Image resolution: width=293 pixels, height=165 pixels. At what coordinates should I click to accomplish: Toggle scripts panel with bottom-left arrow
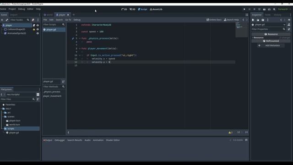click(x=68, y=132)
